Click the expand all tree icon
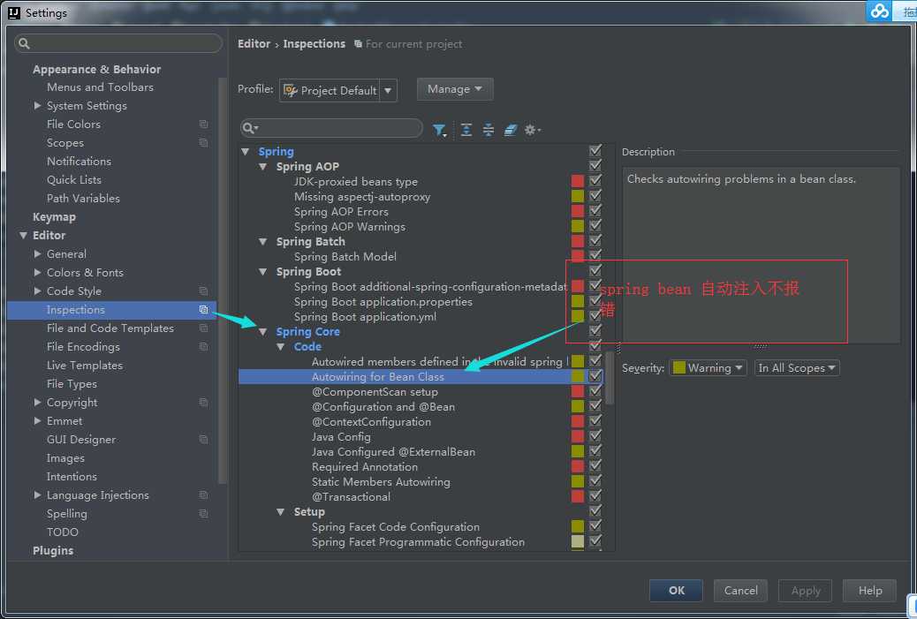917x619 pixels. pyautogui.click(x=466, y=130)
